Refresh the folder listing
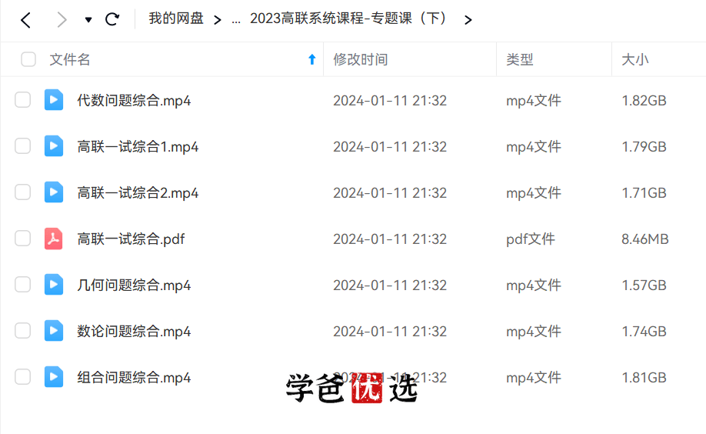 (112, 19)
